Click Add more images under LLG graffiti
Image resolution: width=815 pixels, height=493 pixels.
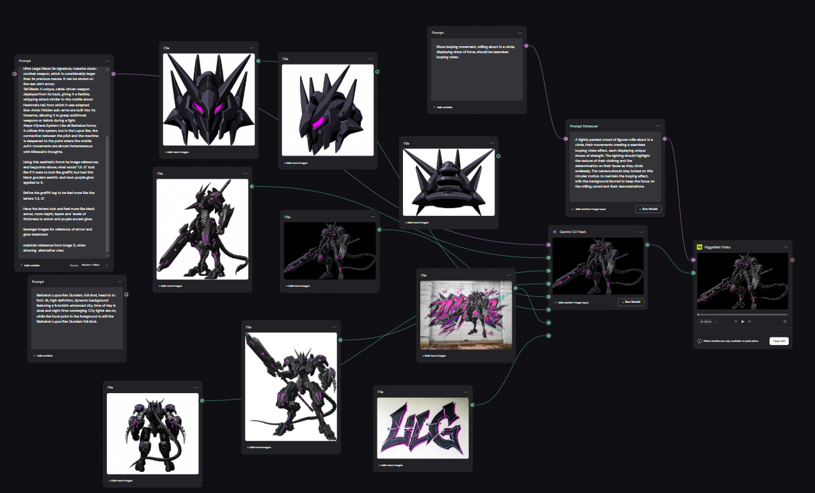click(391, 465)
